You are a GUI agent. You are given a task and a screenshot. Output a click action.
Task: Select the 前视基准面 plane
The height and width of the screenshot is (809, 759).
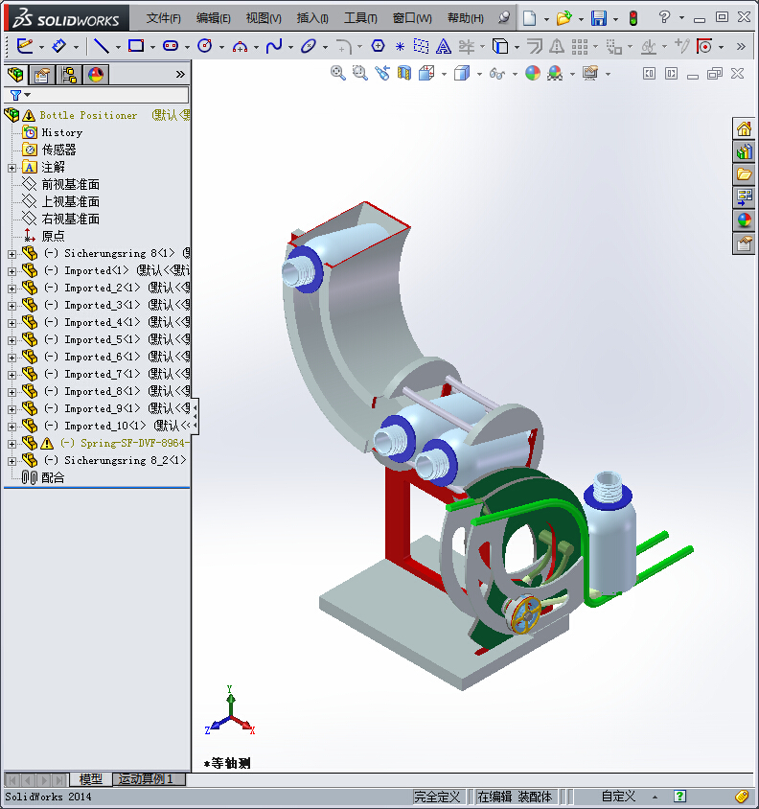tap(71, 184)
